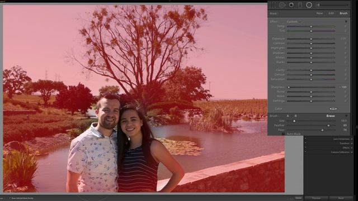Screen dimensions: 358x201
Task: Adjust the Saturation slider
Action: [311, 79]
